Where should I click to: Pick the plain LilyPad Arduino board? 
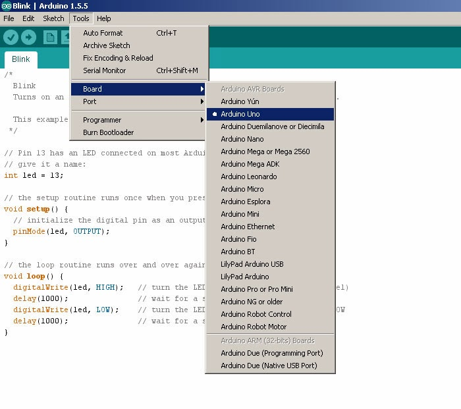coord(270,277)
